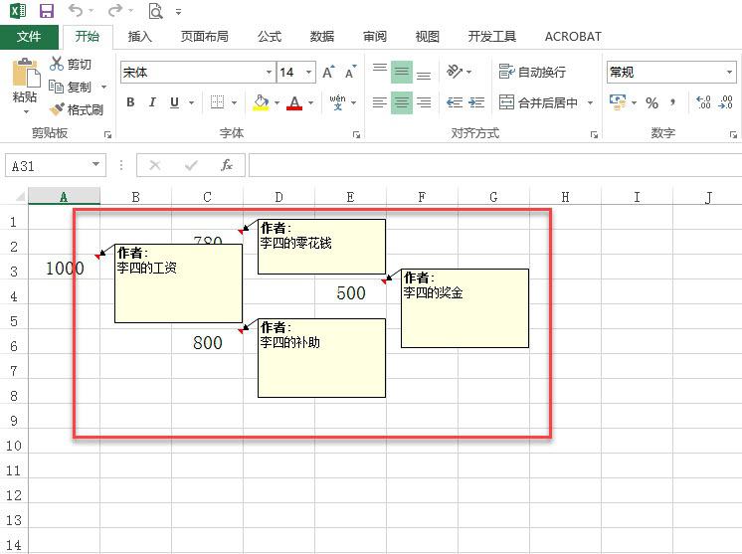Increase font size with large A icon

click(x=328, y=72)
